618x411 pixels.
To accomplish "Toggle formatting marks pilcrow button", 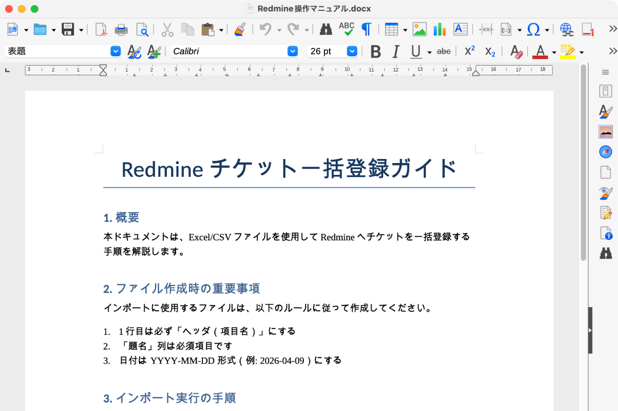I will click(366, 29).
